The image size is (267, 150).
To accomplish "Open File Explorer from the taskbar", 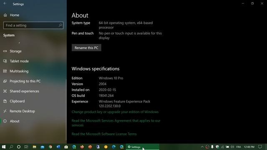I will click(x=34, y=147).
